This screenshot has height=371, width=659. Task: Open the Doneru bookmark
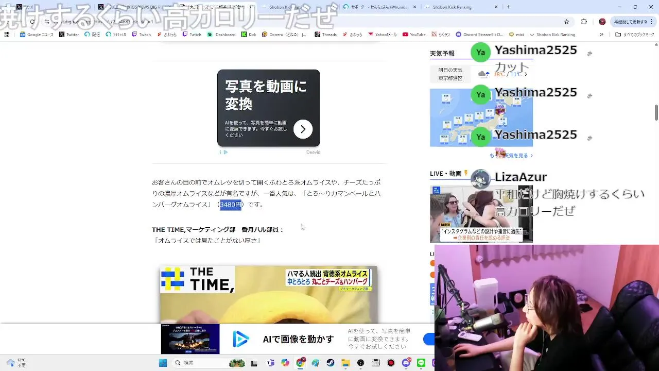tap(284, 35)
